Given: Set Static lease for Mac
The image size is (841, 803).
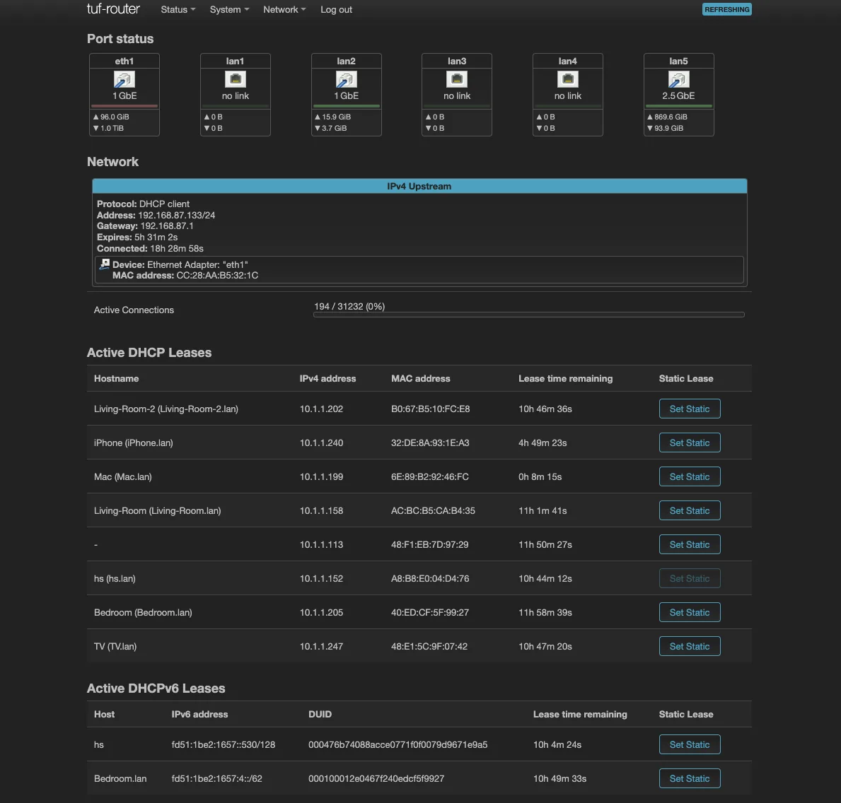Looking at the screenshot, I should 689,476.
